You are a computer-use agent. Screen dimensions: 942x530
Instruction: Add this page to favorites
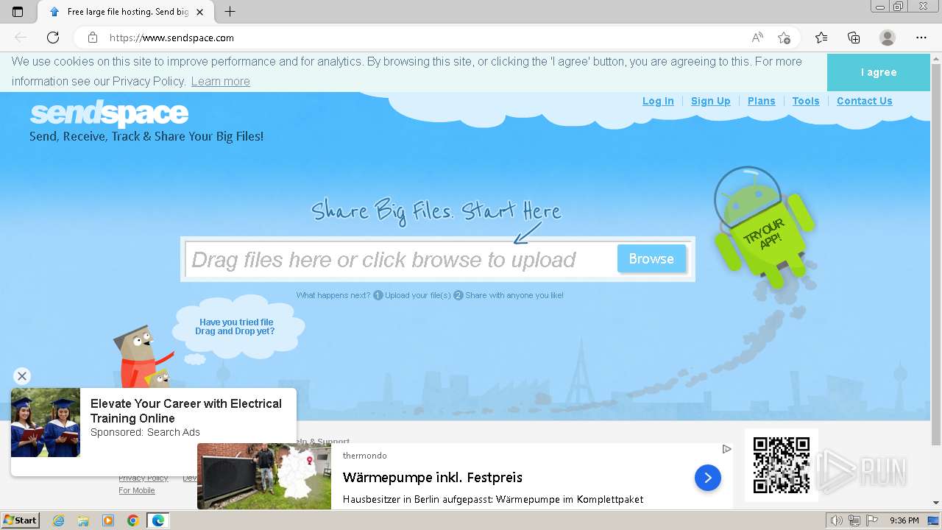tap(784, 38)
